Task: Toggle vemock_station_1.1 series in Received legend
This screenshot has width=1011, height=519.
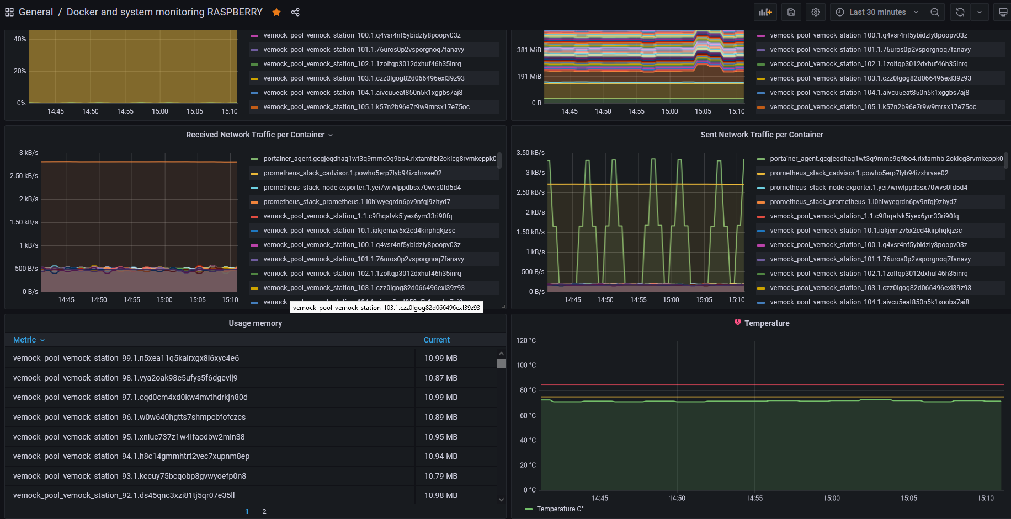Action: pyautogui.click(x=358, y=216)
